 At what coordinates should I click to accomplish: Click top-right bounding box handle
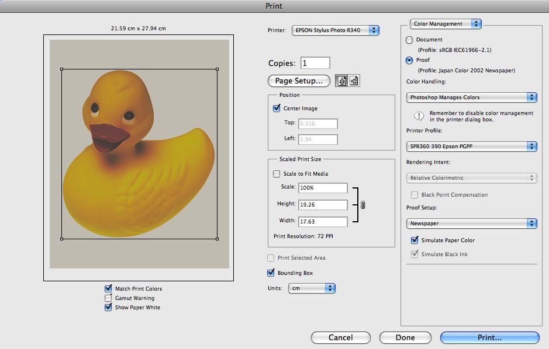coord(217,69)
